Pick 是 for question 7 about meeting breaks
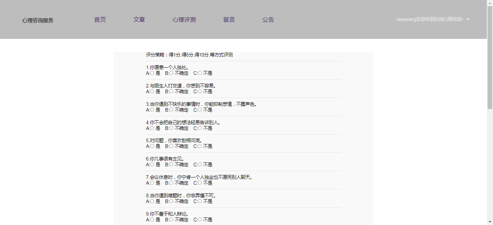Image resolution: width=493 pixels, height=225 pixels. [x=152, y=183]
